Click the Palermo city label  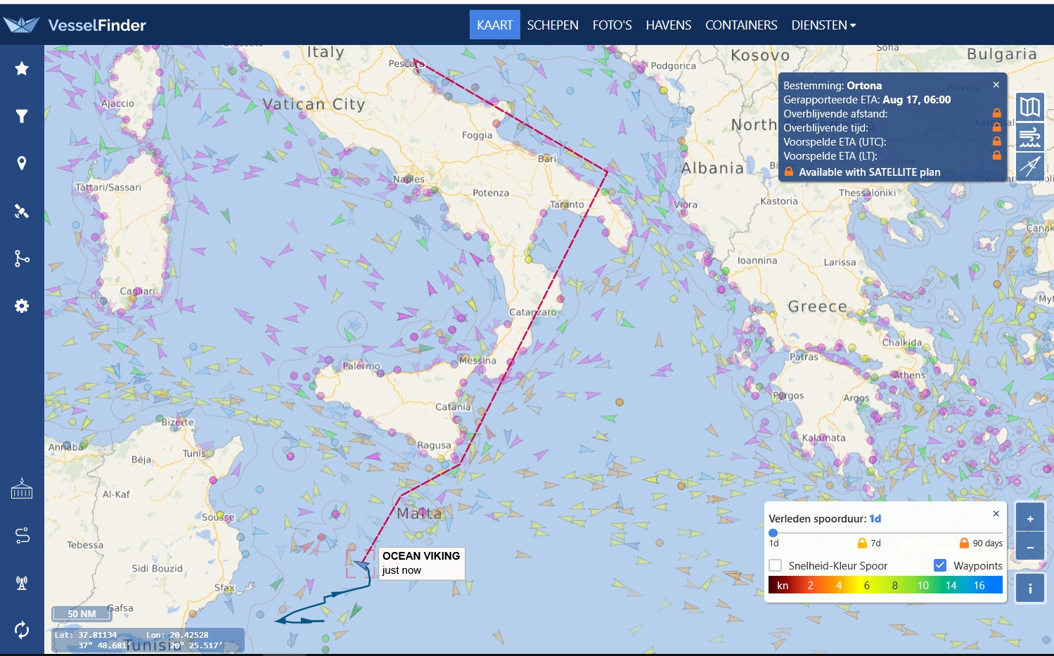click(x=361, y=366)
